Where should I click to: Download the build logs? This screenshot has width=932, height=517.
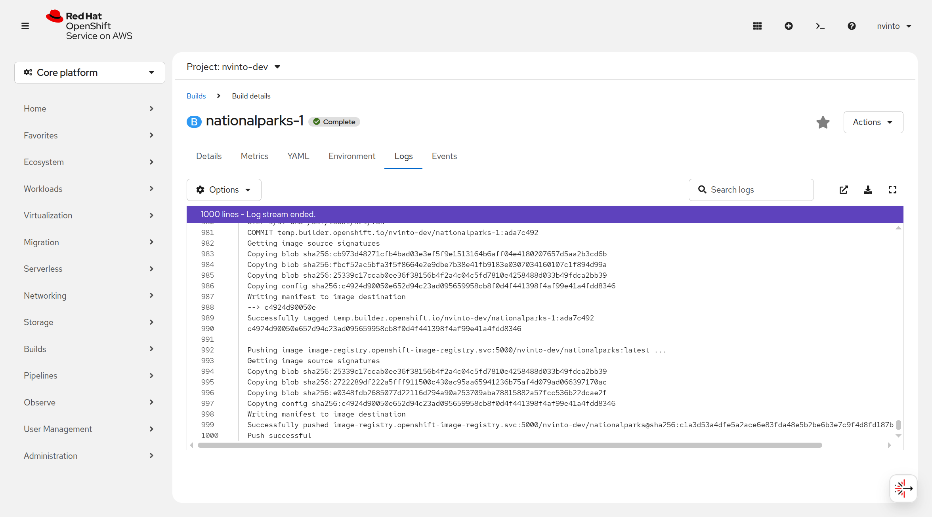(868, 190)
